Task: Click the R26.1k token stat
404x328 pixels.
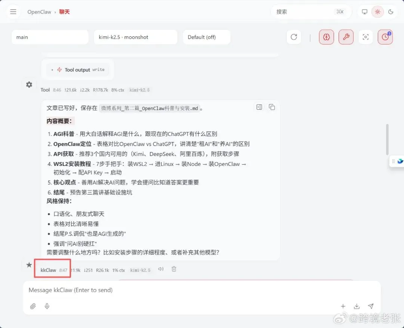Action: [102, 270]
